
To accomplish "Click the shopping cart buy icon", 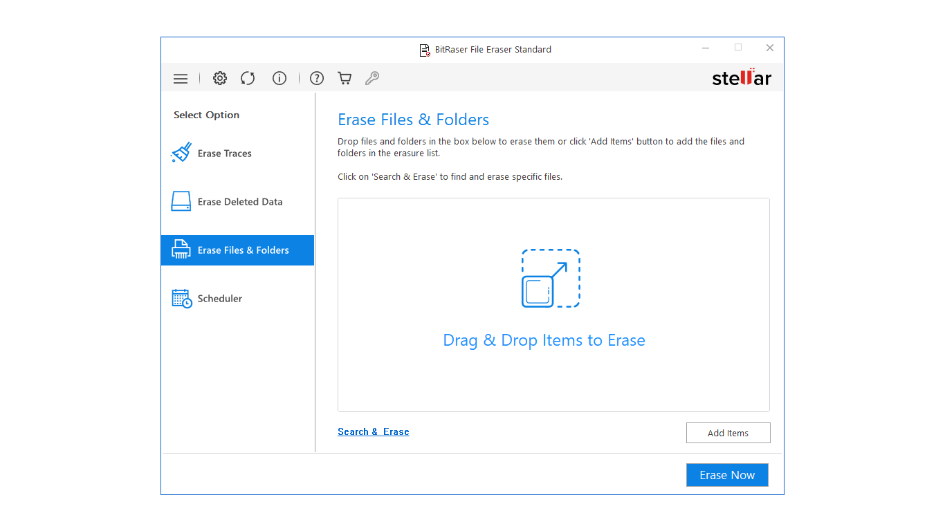I will coord(345,78).
